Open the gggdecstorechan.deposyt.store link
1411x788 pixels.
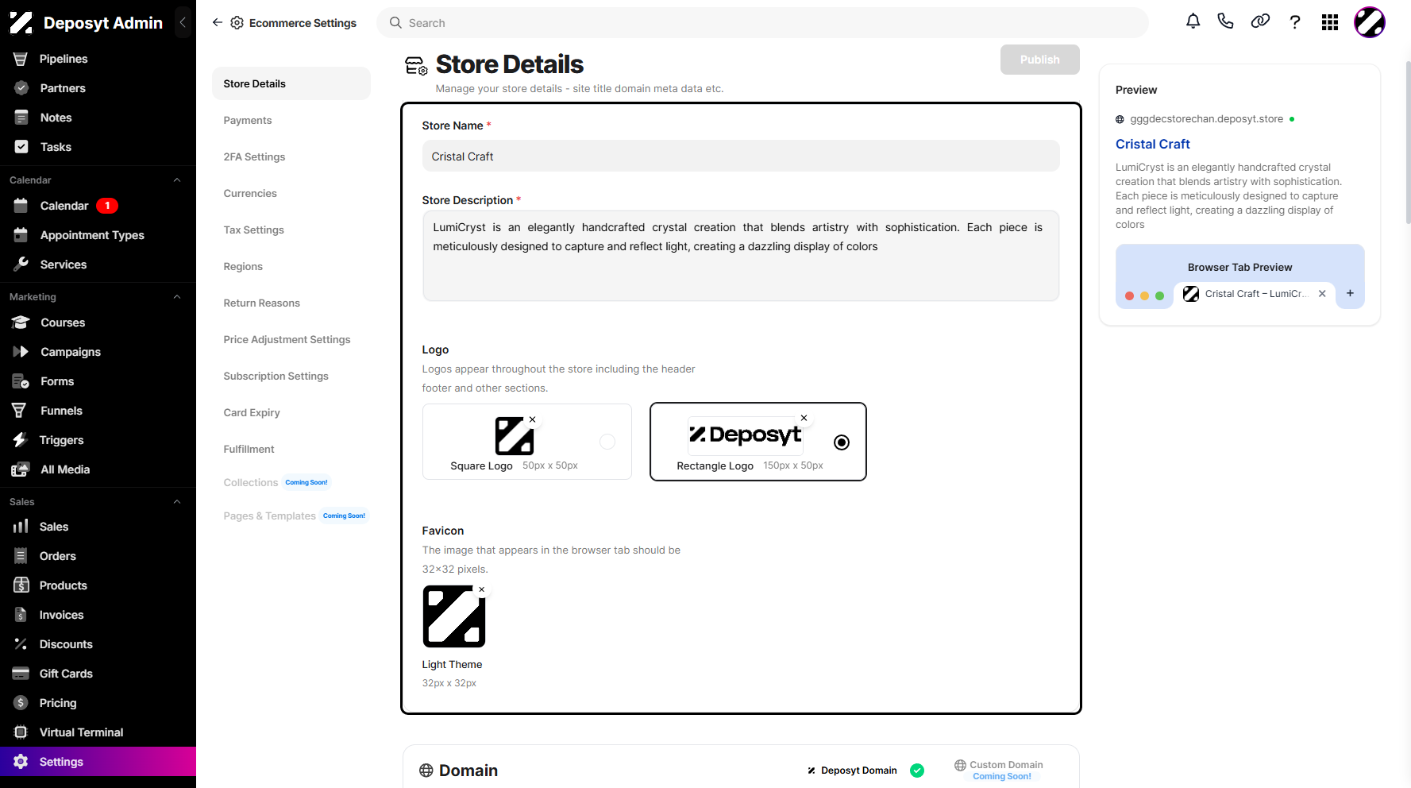pyautogui.click(x=1206, y=119)
